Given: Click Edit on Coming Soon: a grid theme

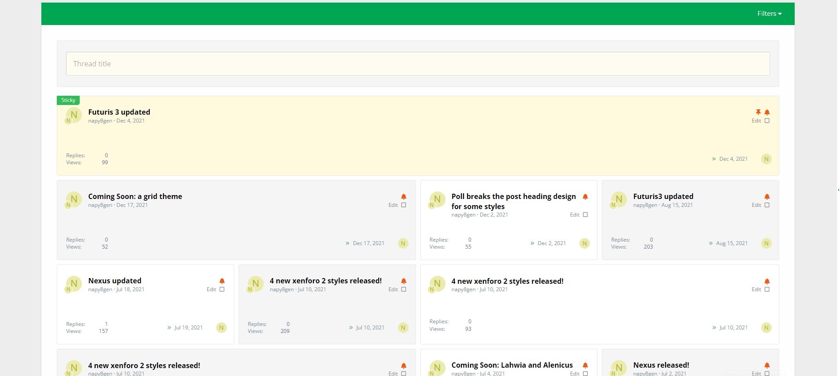Looking at the screenshot, I should (x=393, y=205).
